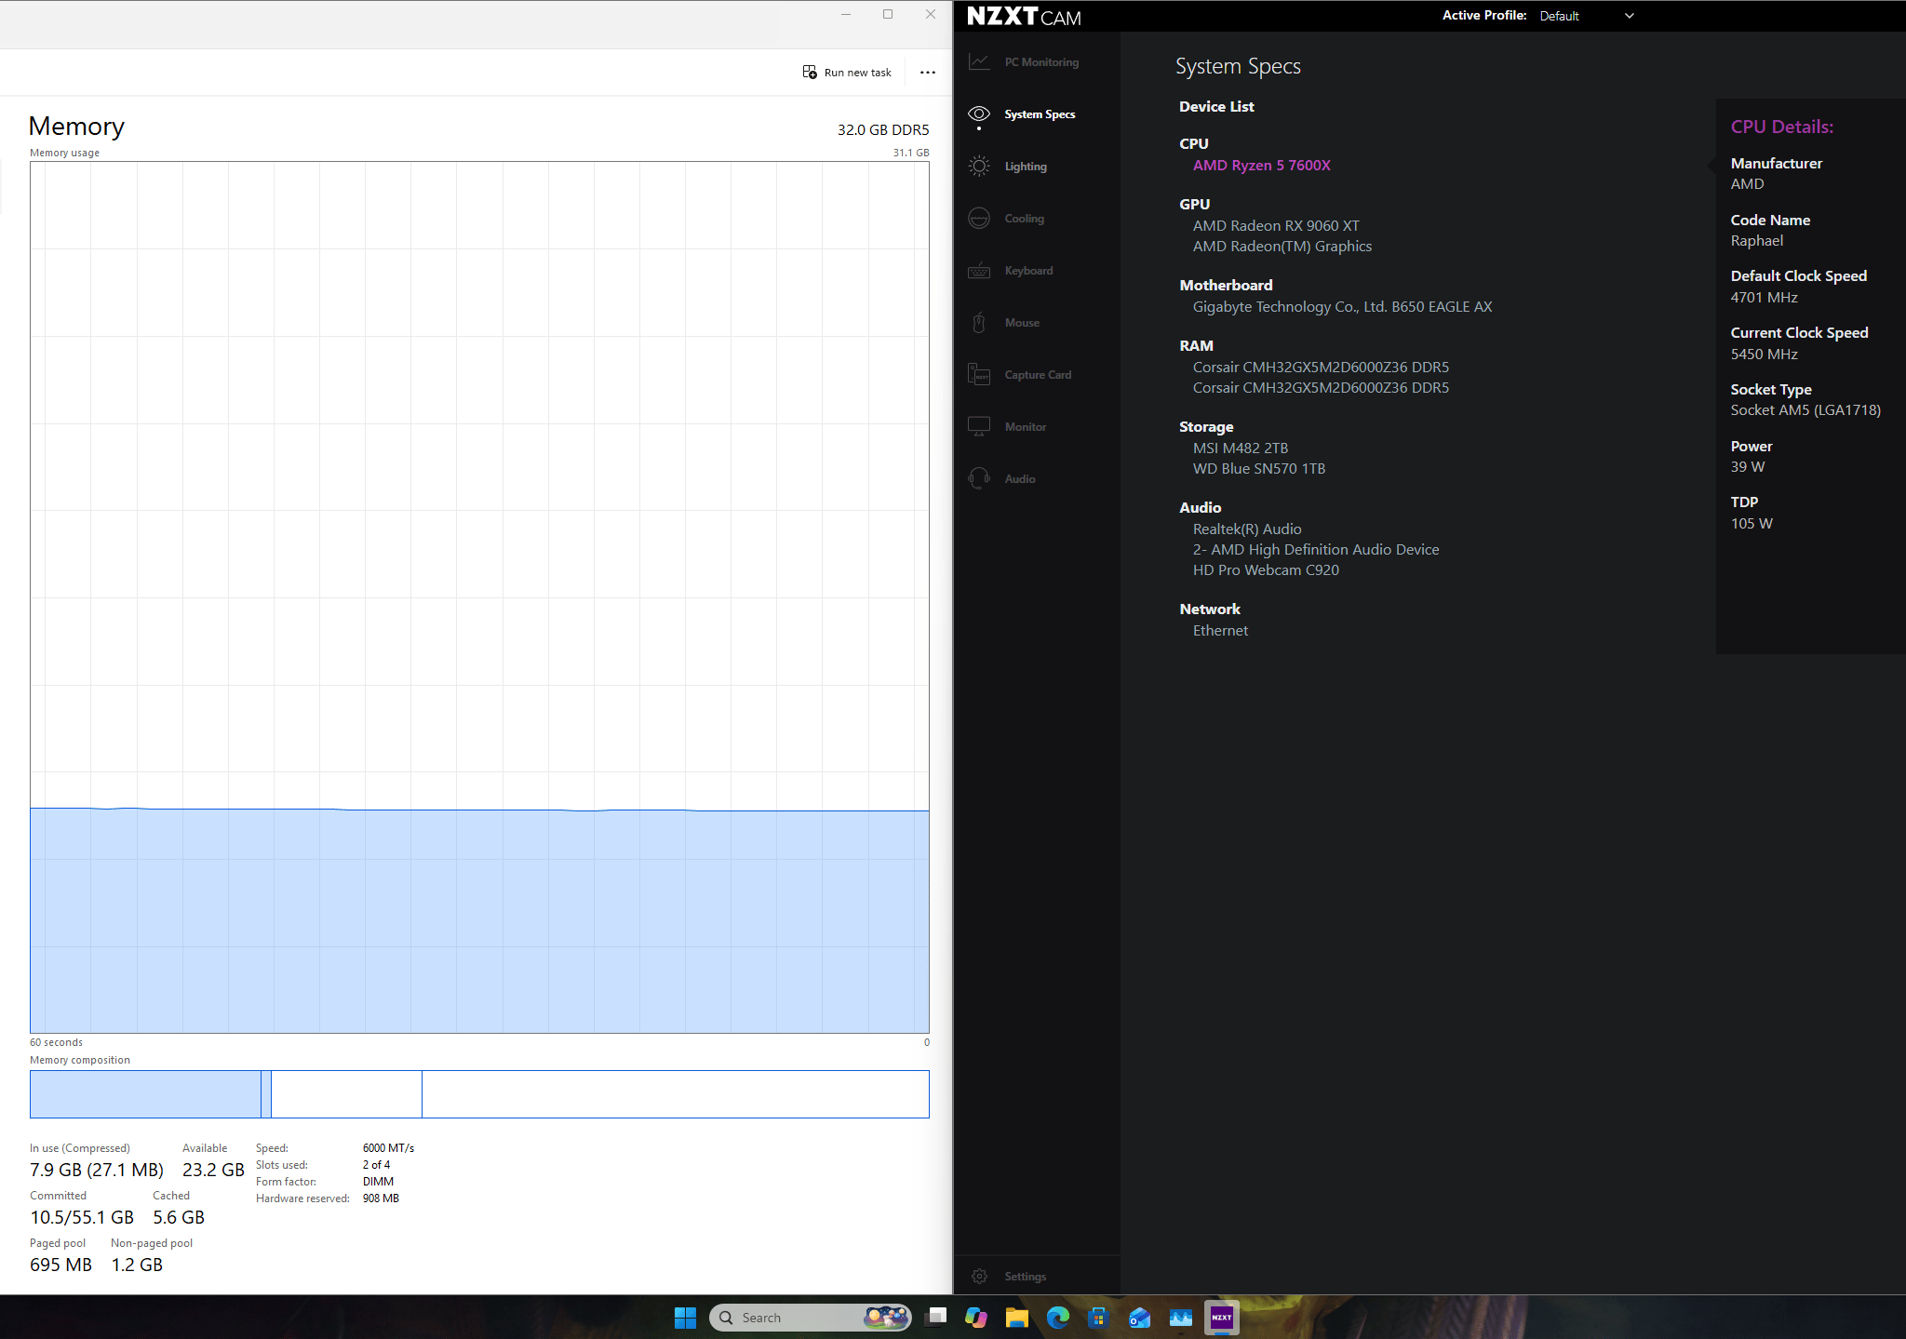
Task: Click the Memory heading in Task Manager
Action: (76, 127)
